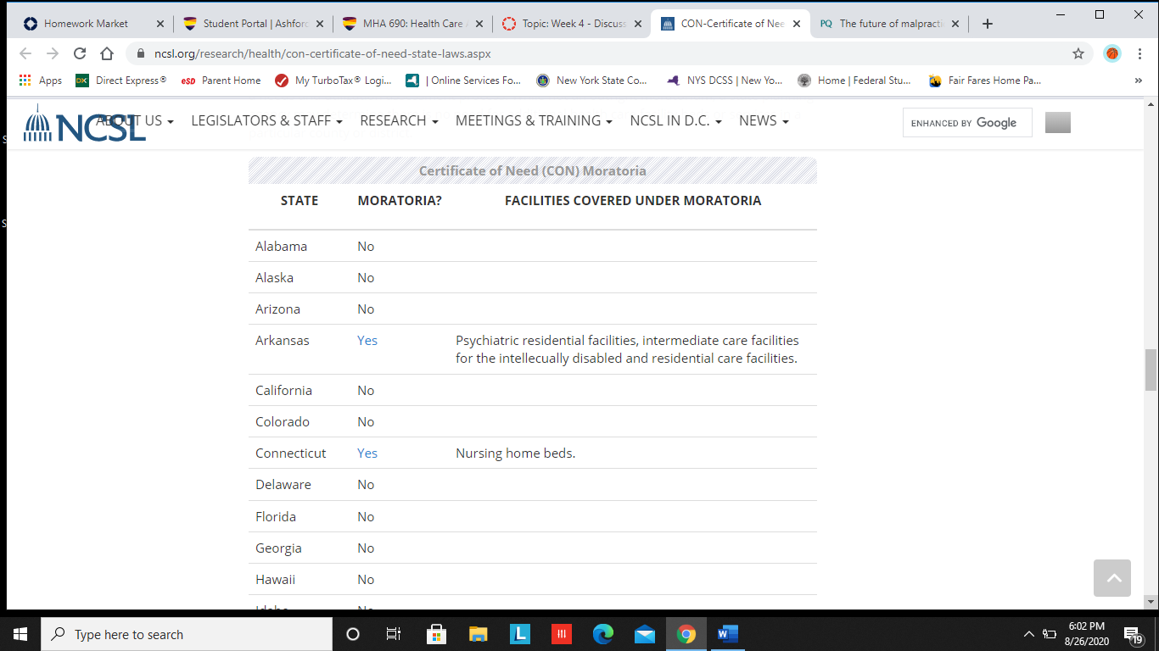Open the blue L app on taskbar

click(x=519, y=634)
